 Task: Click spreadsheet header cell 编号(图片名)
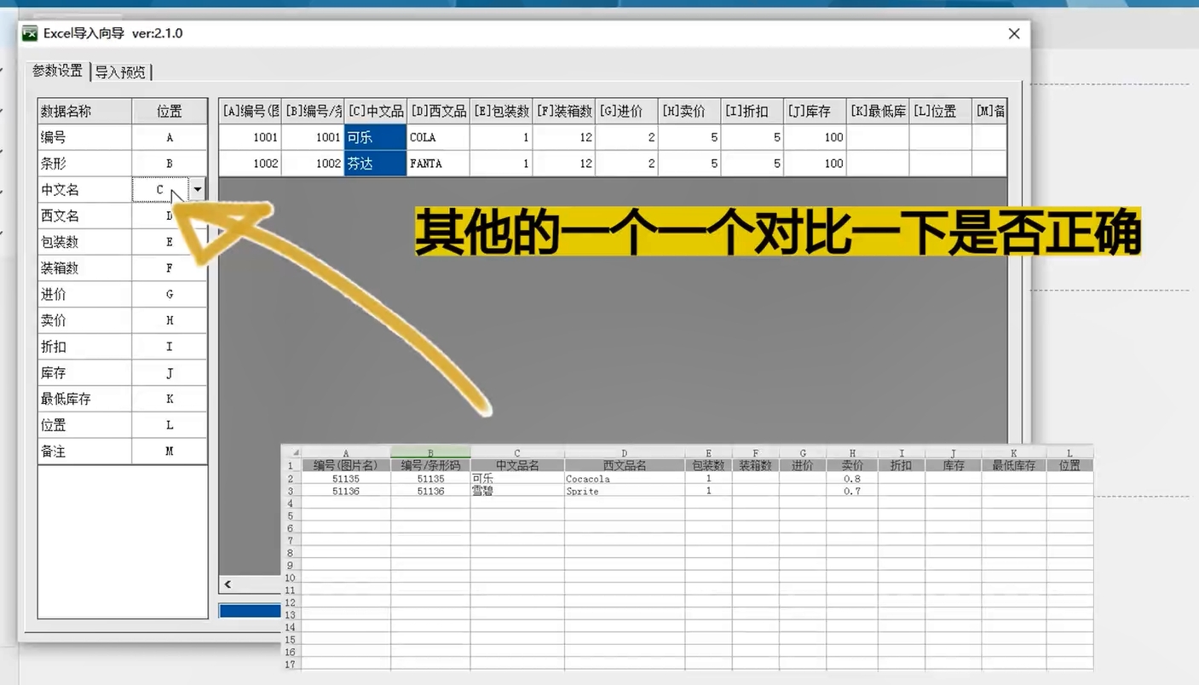click(x=345, y=466)
